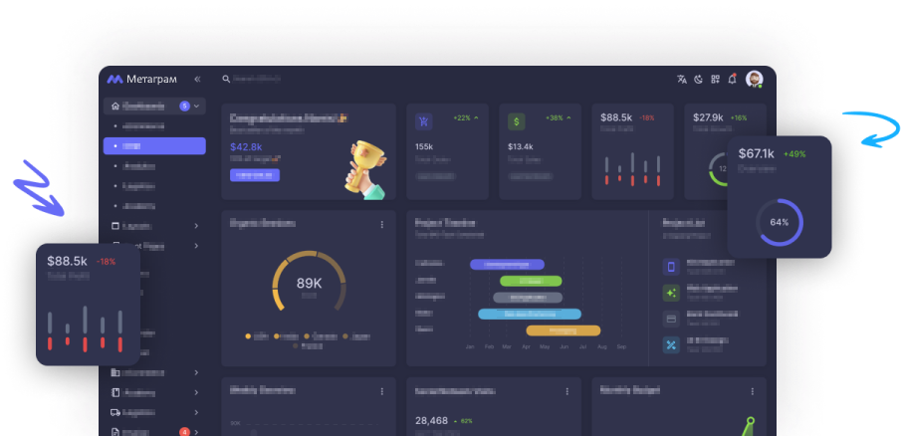This screenshot has width=901, height=436.
Task: Open the shortcuts grid icon in header
Action: click(715, 79)
